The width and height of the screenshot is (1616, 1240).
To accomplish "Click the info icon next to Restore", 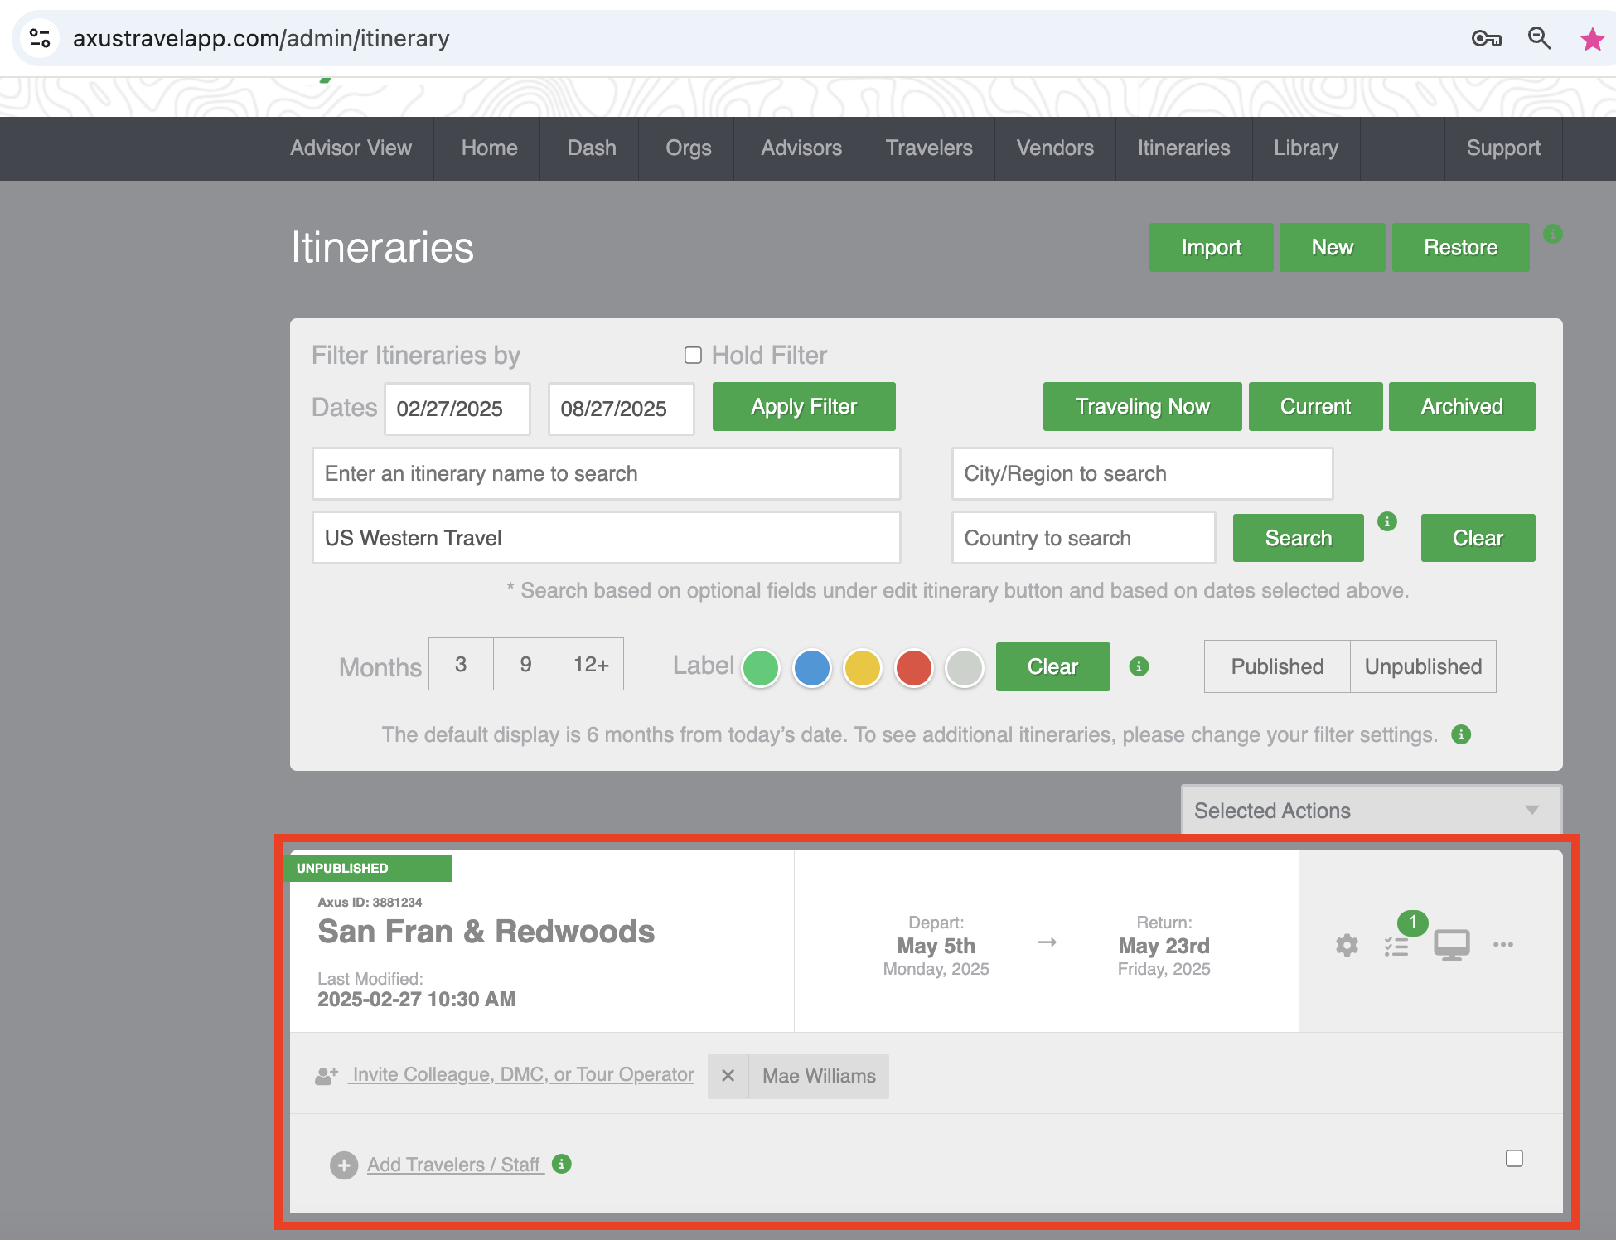I will [1553, 234].
